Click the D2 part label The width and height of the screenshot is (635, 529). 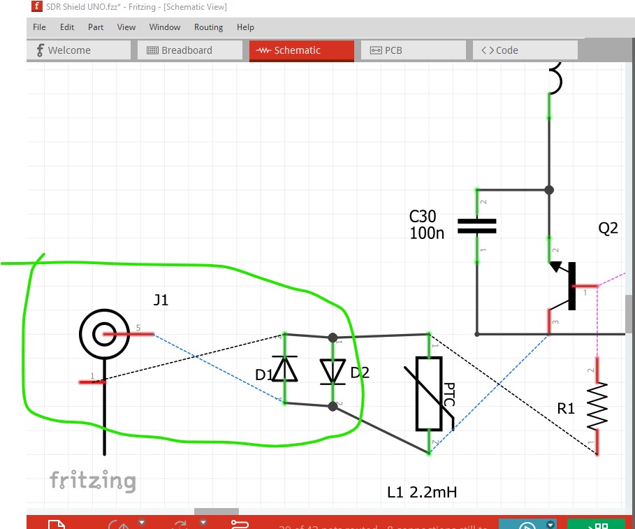(x=360, y=372)
